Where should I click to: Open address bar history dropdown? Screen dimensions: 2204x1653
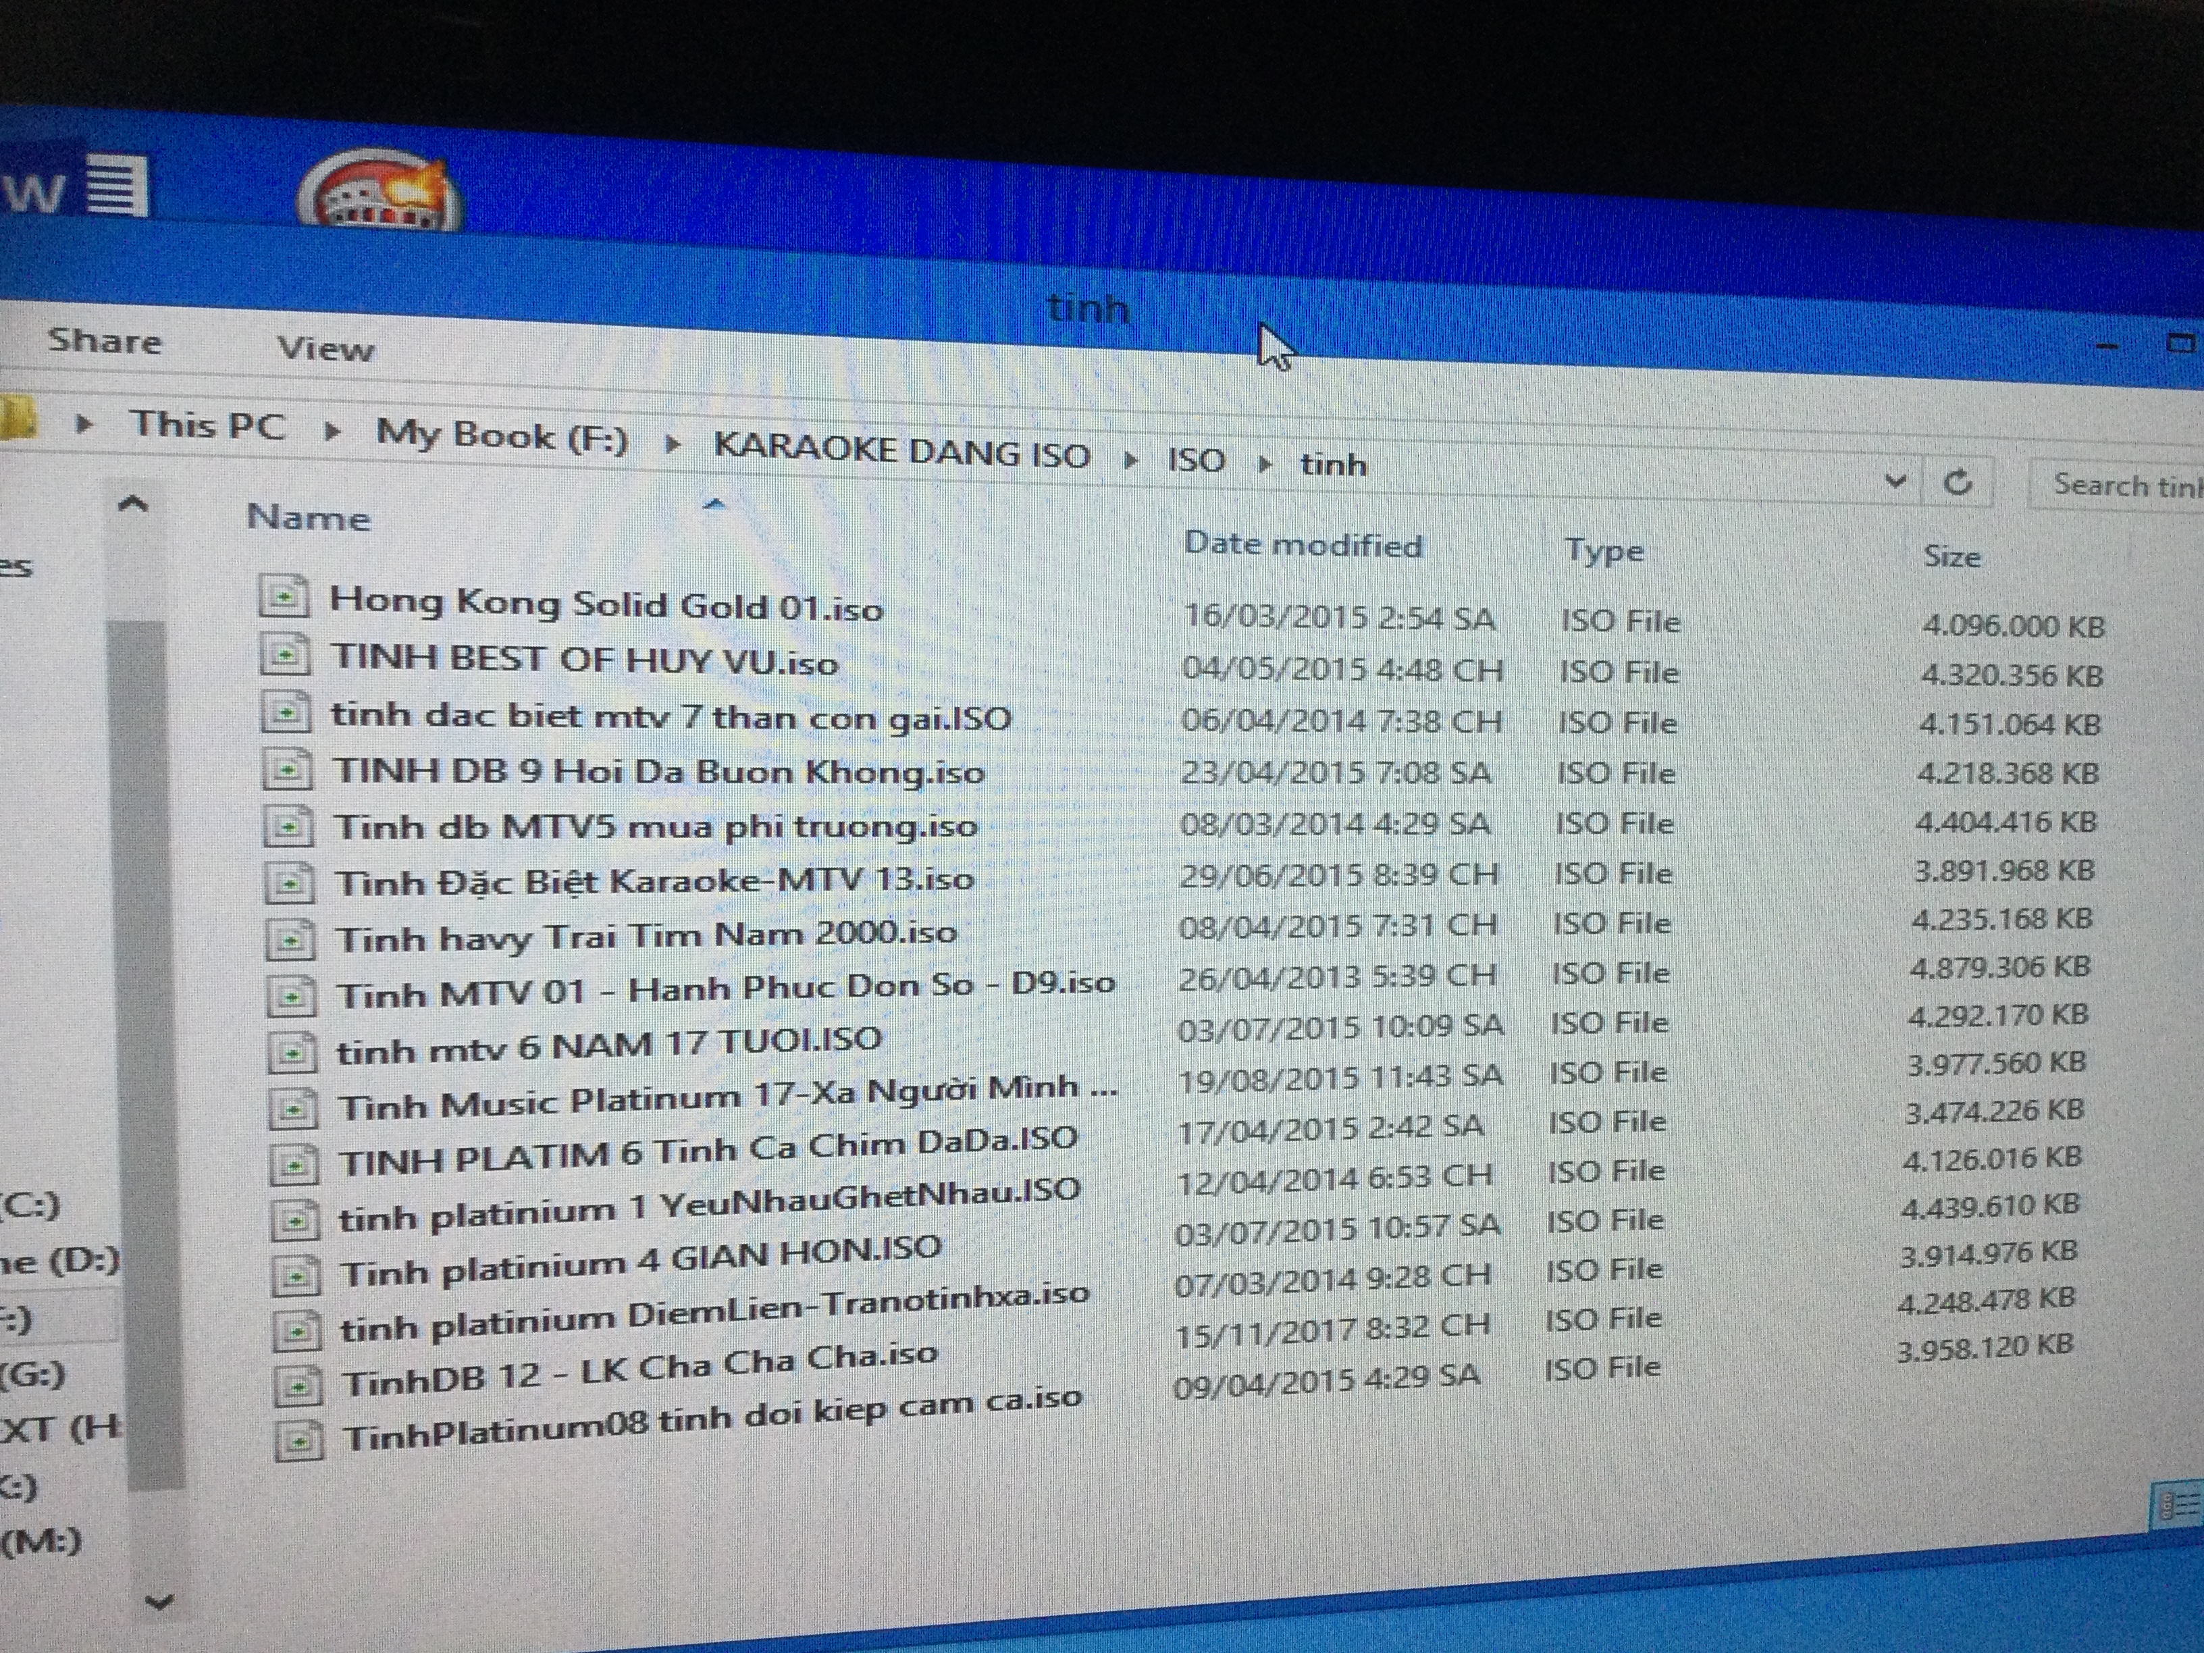click(1896, 482)
